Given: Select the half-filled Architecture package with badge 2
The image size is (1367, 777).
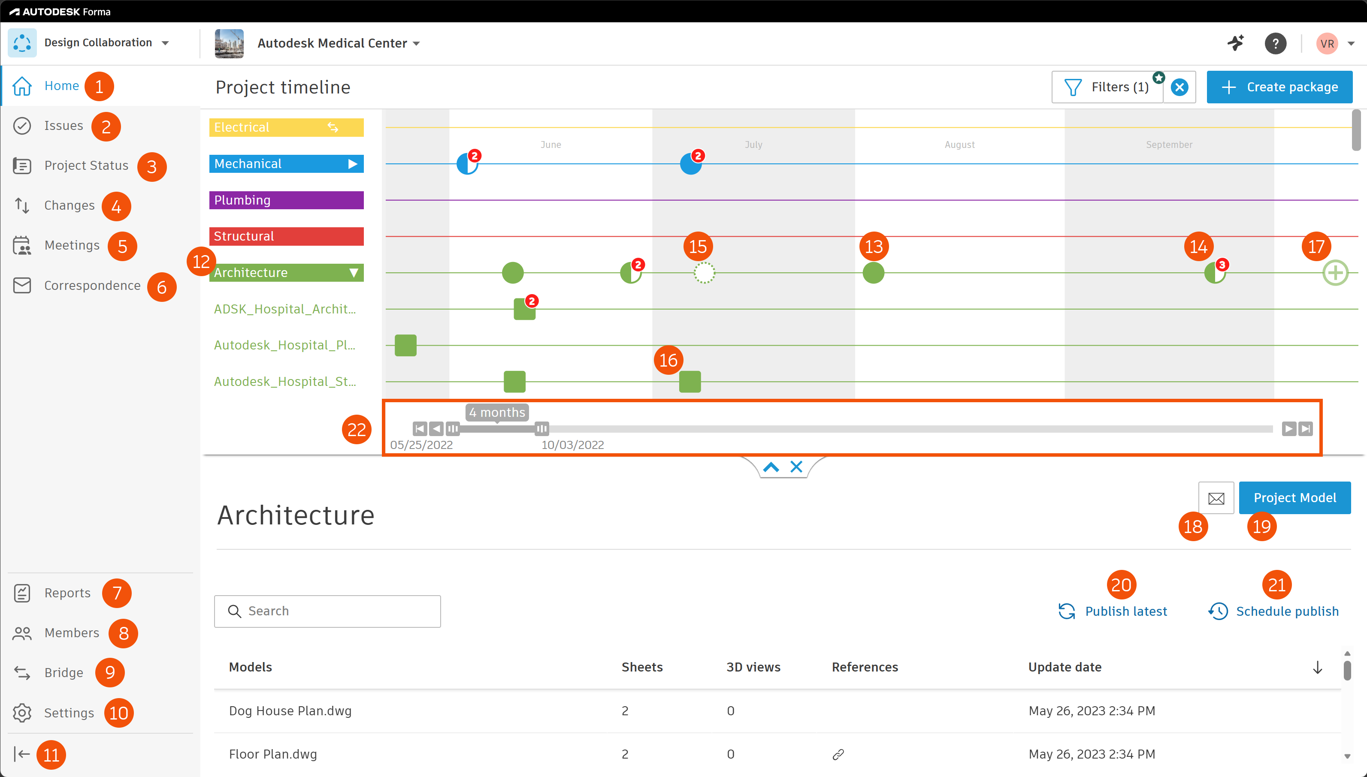Looking at the screenshot, I should click(x=631, y=273).
